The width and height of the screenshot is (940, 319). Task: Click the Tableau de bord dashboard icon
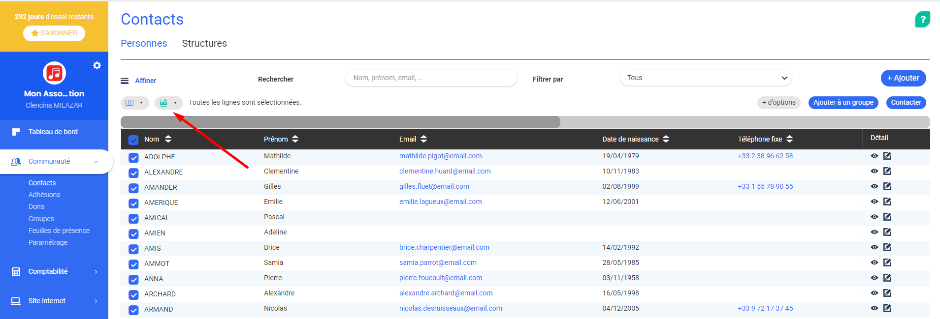click(x=16, y=132)
